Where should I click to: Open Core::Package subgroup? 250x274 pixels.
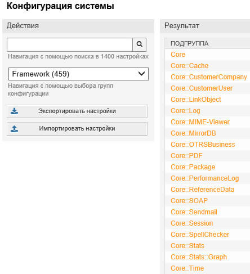(193, 167)
